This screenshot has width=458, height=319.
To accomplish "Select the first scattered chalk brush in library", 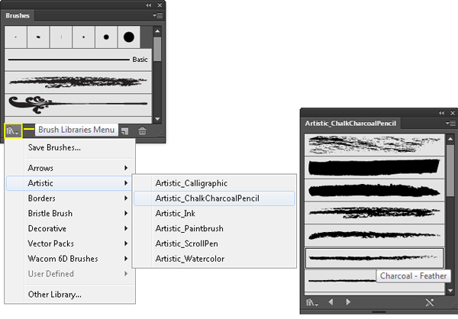I will coord(375,144).
